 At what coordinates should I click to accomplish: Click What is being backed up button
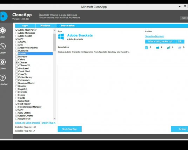(161, 41)
